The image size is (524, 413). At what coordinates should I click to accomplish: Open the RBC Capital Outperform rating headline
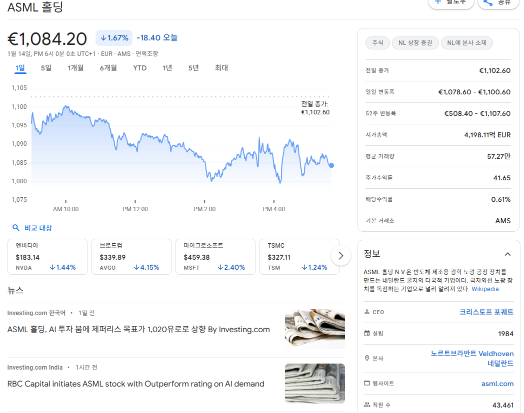click(x=135, y=384)
